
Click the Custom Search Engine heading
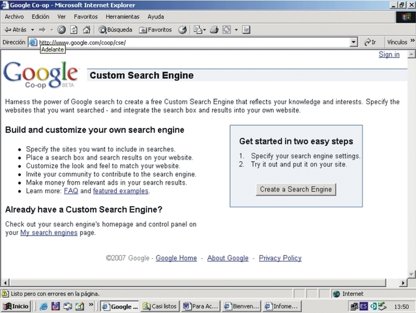pyautogui.click(x=141, y=76)
